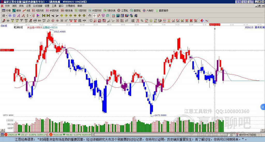The image size is (265, 142).
Task: Open the P数字表 tool
Action: click(67, 10)
